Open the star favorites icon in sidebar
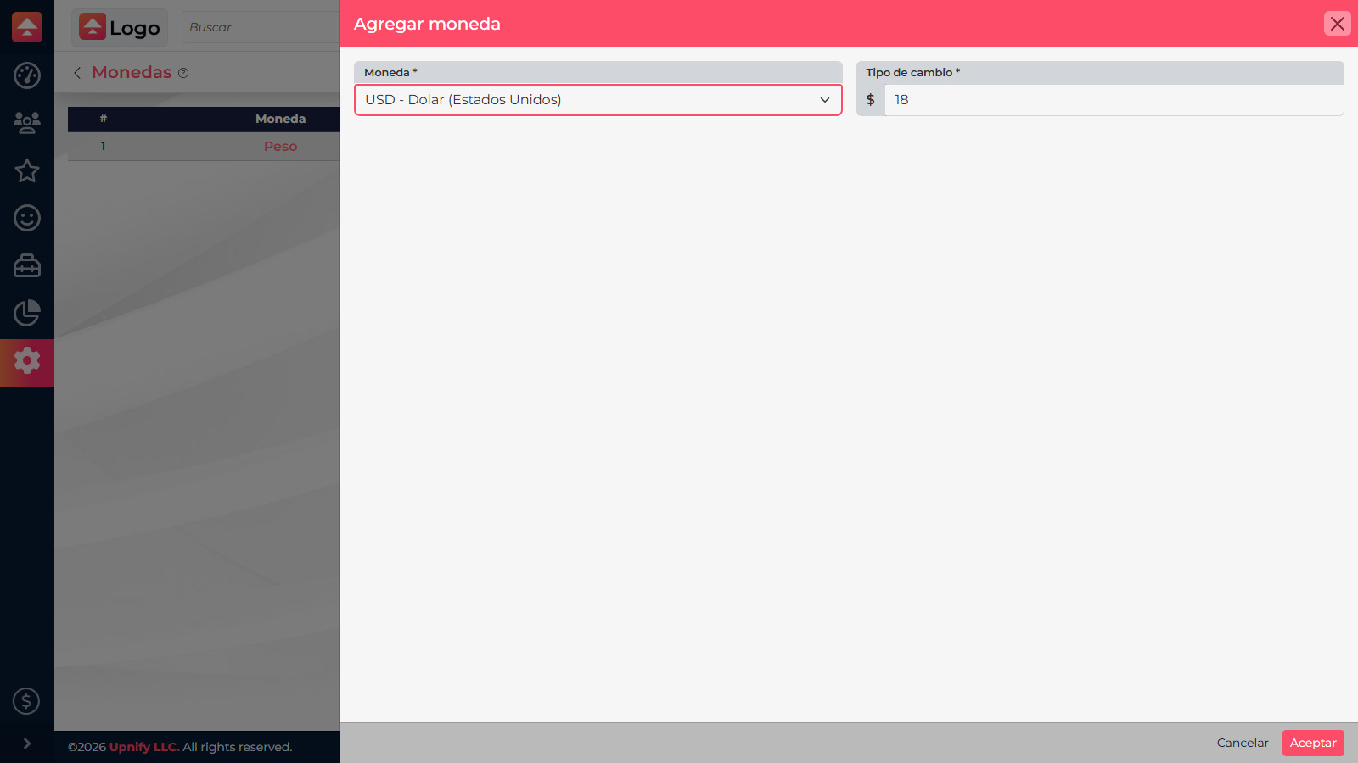Screen dimensions: 1358x763 click(x=27, y=170)
